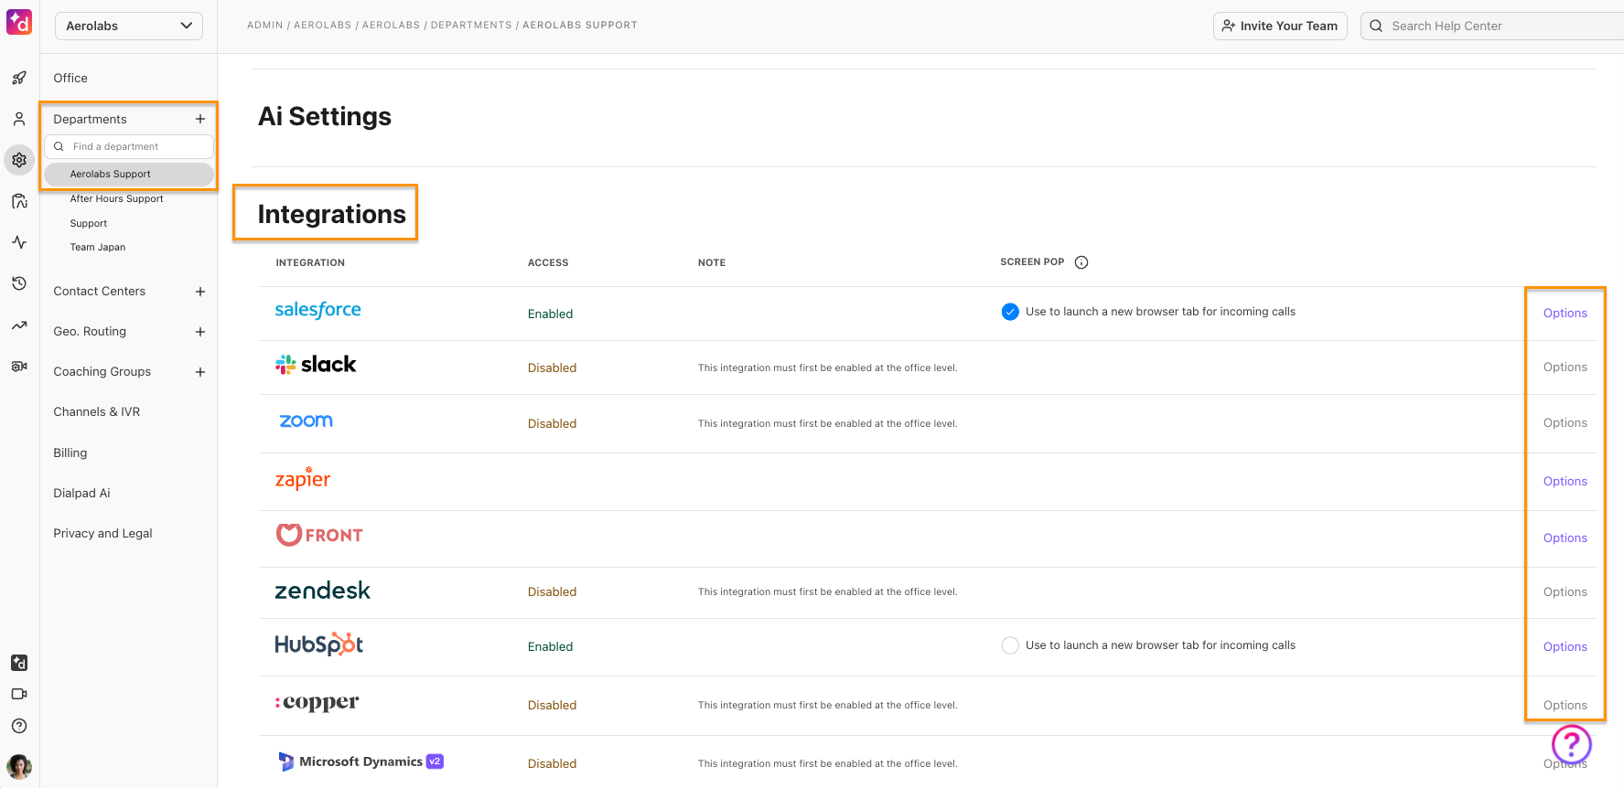Focus the Find a department field

[129, 146]
